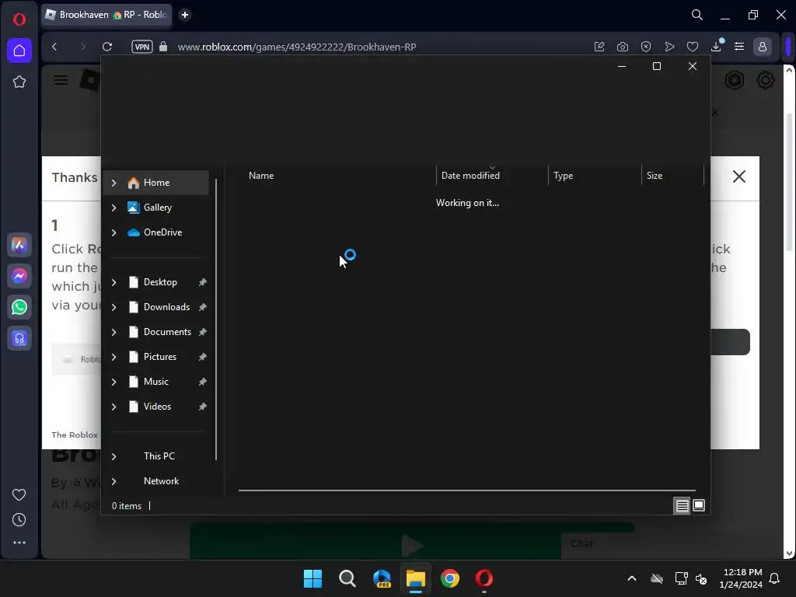This screenshot has width=796, height=597.
Task: Sort by Type column header
Action: pyautogui.click(x=595, y=176)
